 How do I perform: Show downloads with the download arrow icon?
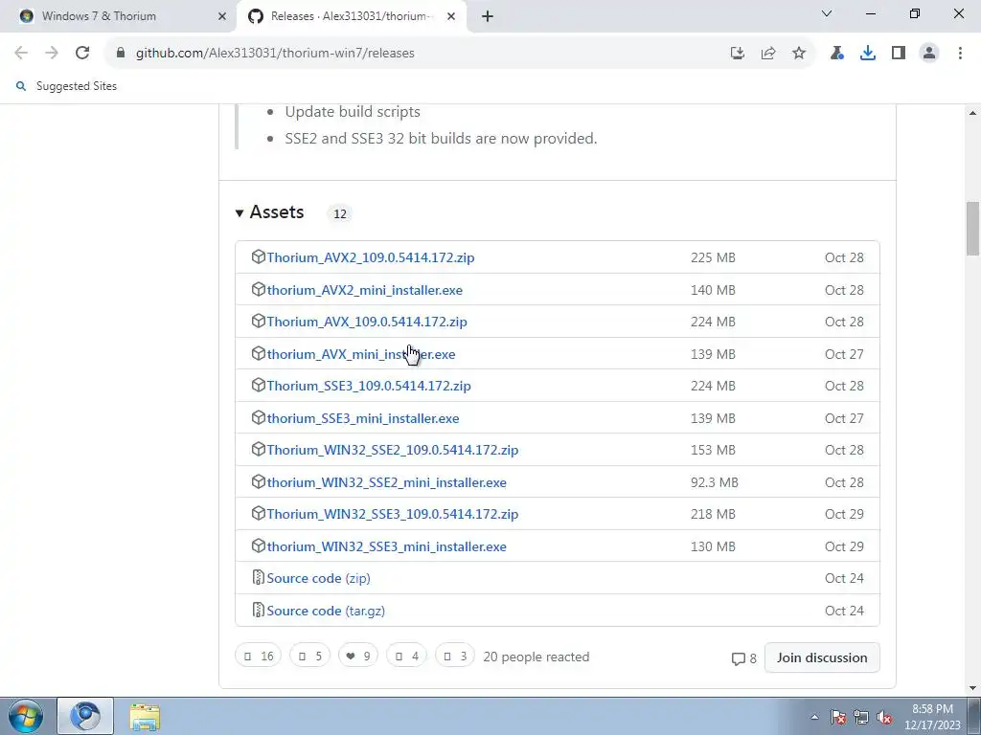pos(868,54)
